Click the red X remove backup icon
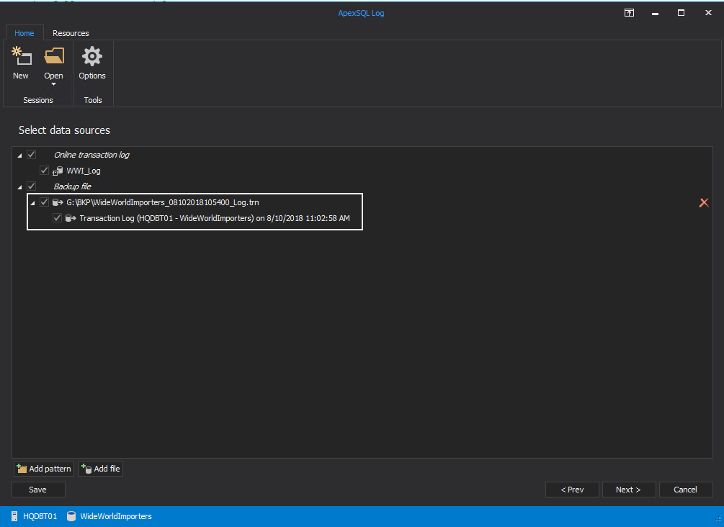 [x=704, y=203]
